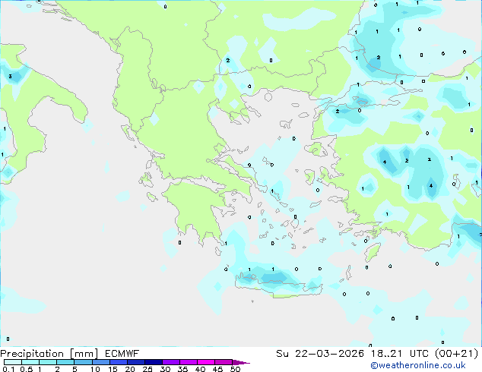Image resolution: width=482 pixels, height=372 pixels.
Task: Click the 'Precipitation [mm]' title text
Action: click(49, 354)
